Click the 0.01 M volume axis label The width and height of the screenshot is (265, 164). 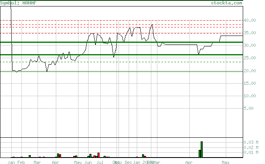point(251,152)
